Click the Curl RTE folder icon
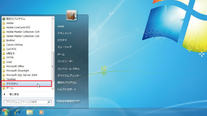Screen dimensions: 207x116 pyautogui.click(x=4, y=49)
